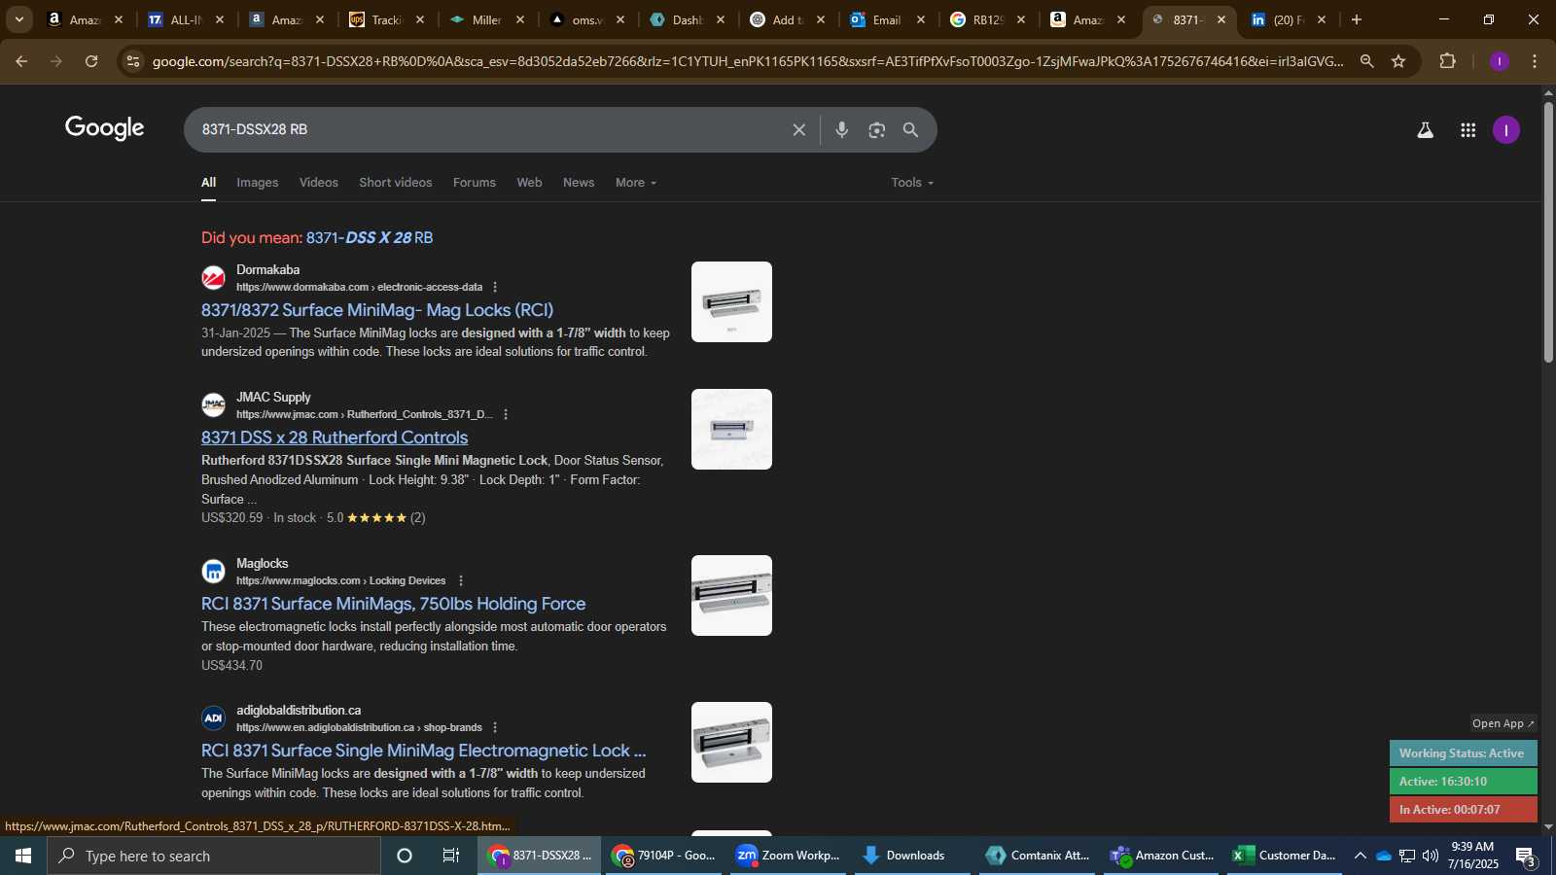This screenshot has height=875, width=1556.
Task: Open the tab search dropdown arrow
Action: pos(18,19)
